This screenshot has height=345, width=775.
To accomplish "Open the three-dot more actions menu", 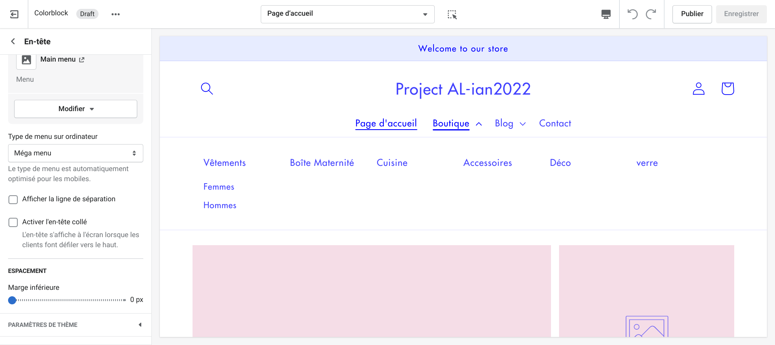I will [x=115, y=14].
